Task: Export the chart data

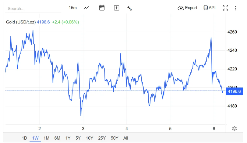Action: [x=188, y=8]
